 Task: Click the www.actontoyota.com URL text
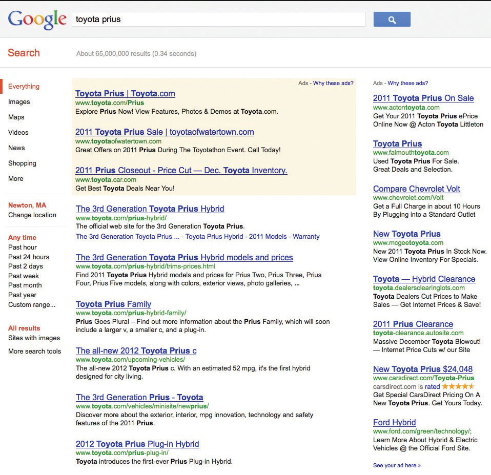point(406,108)
